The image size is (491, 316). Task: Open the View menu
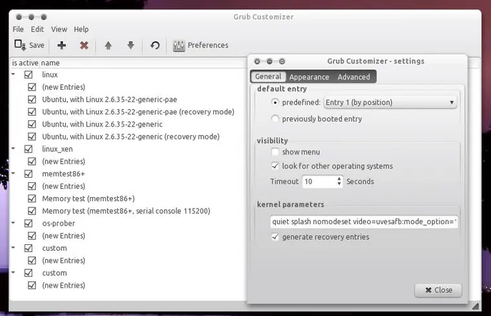[59, 29]
